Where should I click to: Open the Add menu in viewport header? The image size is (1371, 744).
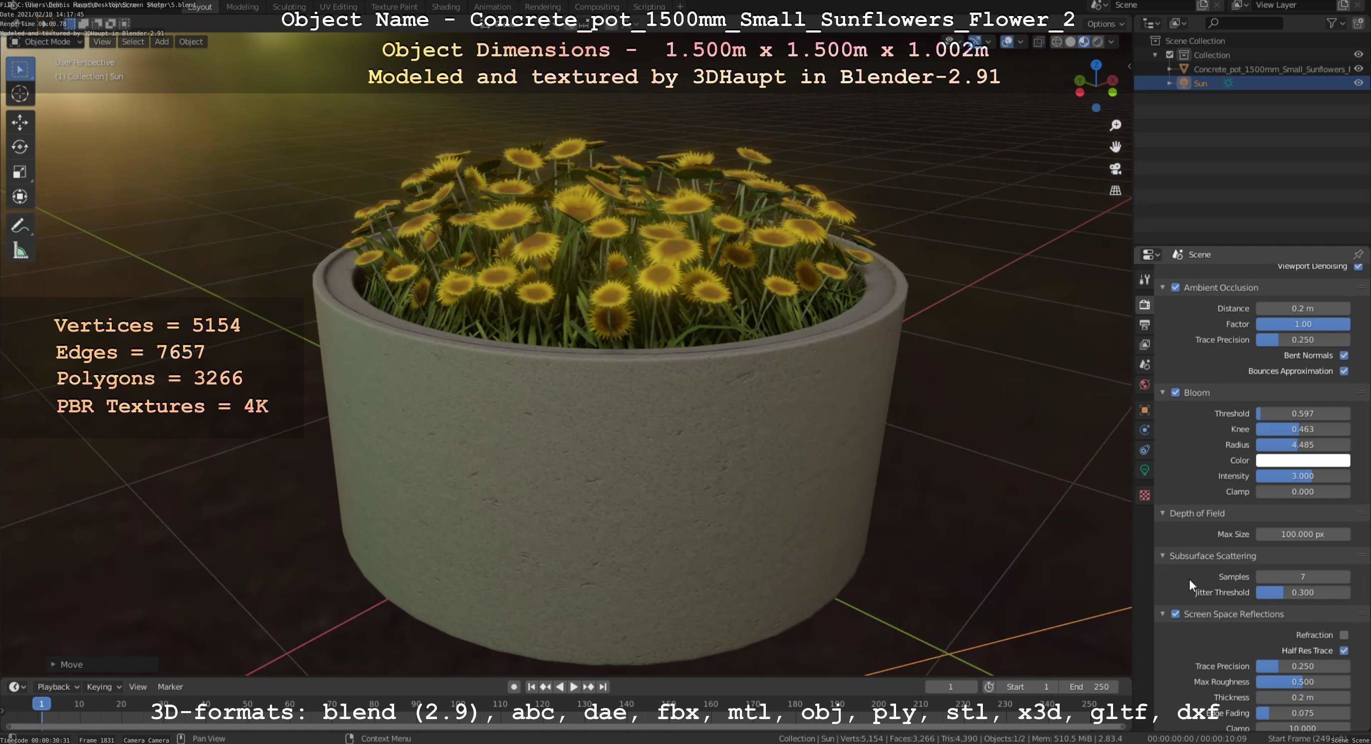pos(162,42)
